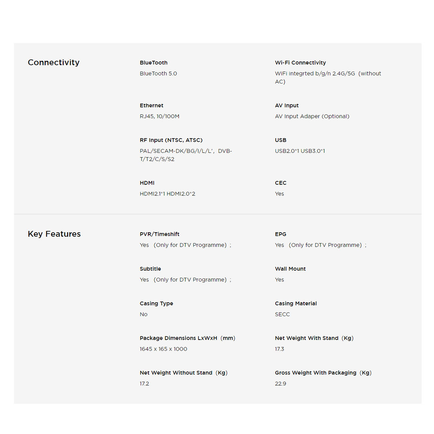Click the Wi-Fi Connectivity label
The height and width of the screenshot is (434, 434).
coord(300,63)
